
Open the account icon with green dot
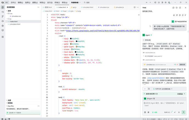(169, 2)
